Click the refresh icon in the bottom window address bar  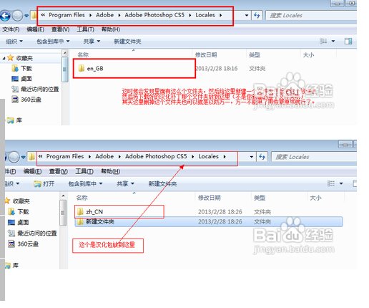tap(262, 157)
